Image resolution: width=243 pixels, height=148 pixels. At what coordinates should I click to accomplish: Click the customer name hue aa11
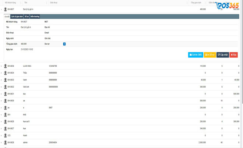(27, 122)
